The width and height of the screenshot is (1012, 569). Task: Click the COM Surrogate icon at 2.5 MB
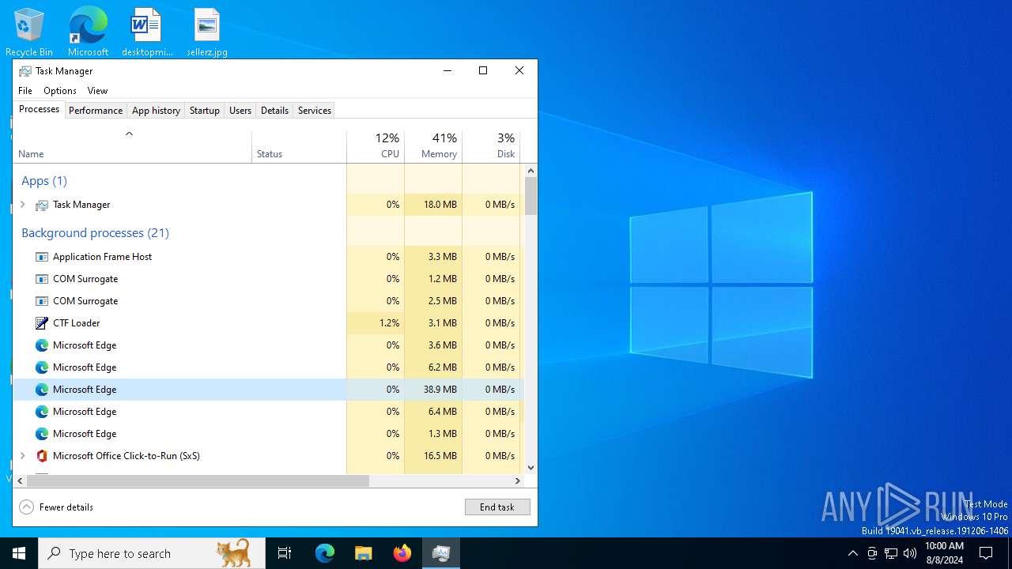pos(42,301)
